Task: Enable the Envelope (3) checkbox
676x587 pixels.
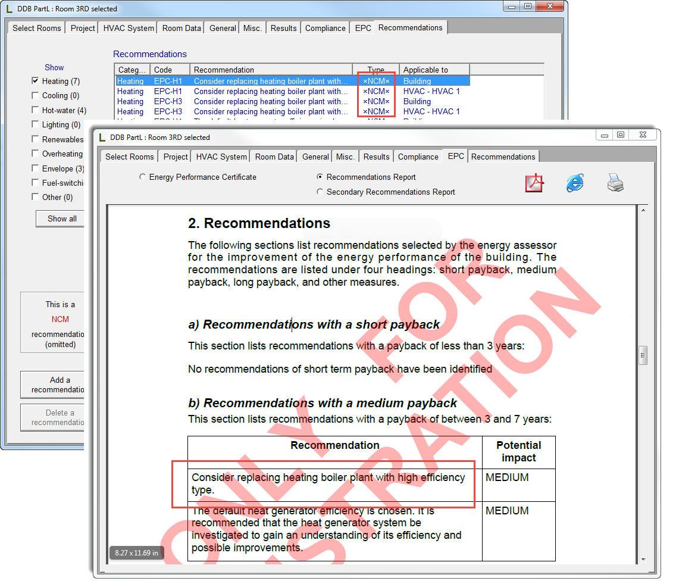Action: click(x=35, y=168)
